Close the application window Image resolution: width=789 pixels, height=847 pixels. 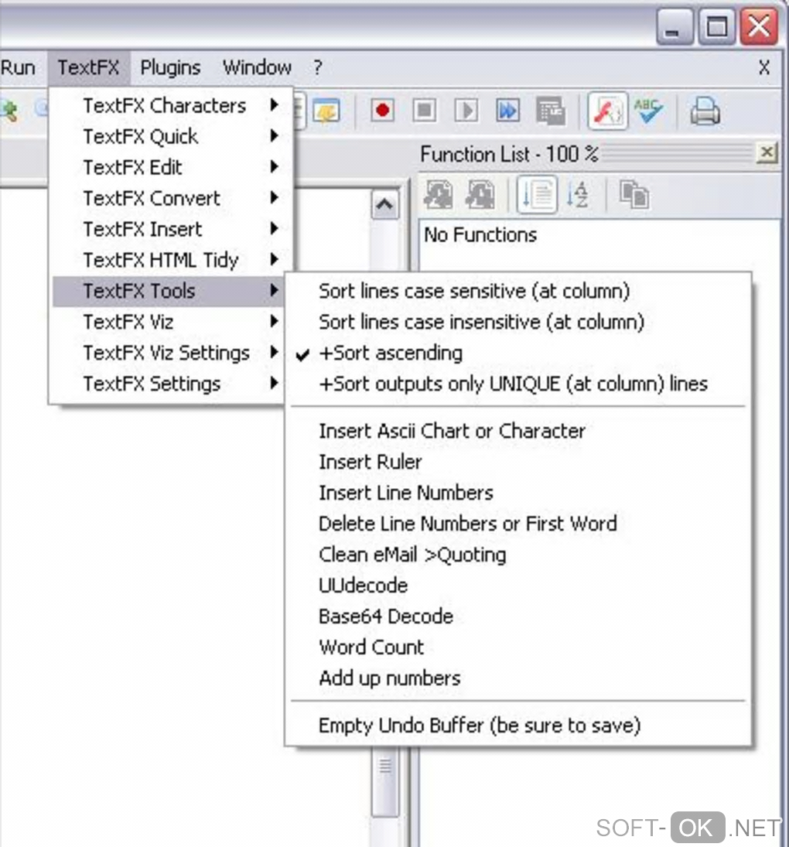[x=759, y=26]
